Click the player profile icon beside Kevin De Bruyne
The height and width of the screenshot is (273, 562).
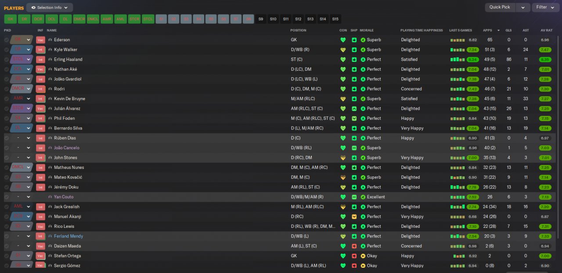(50, 99)
